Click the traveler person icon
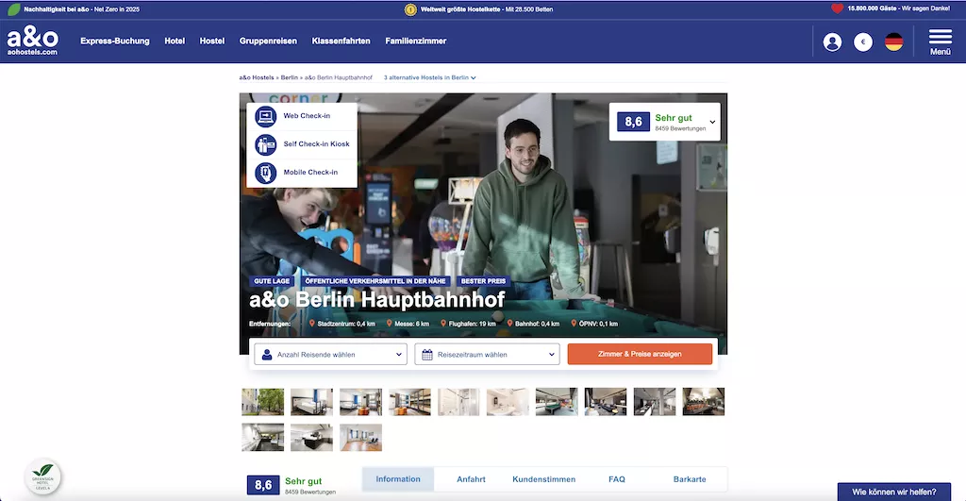Viewport: 966px width, 501px height. (x=267, y=355)
